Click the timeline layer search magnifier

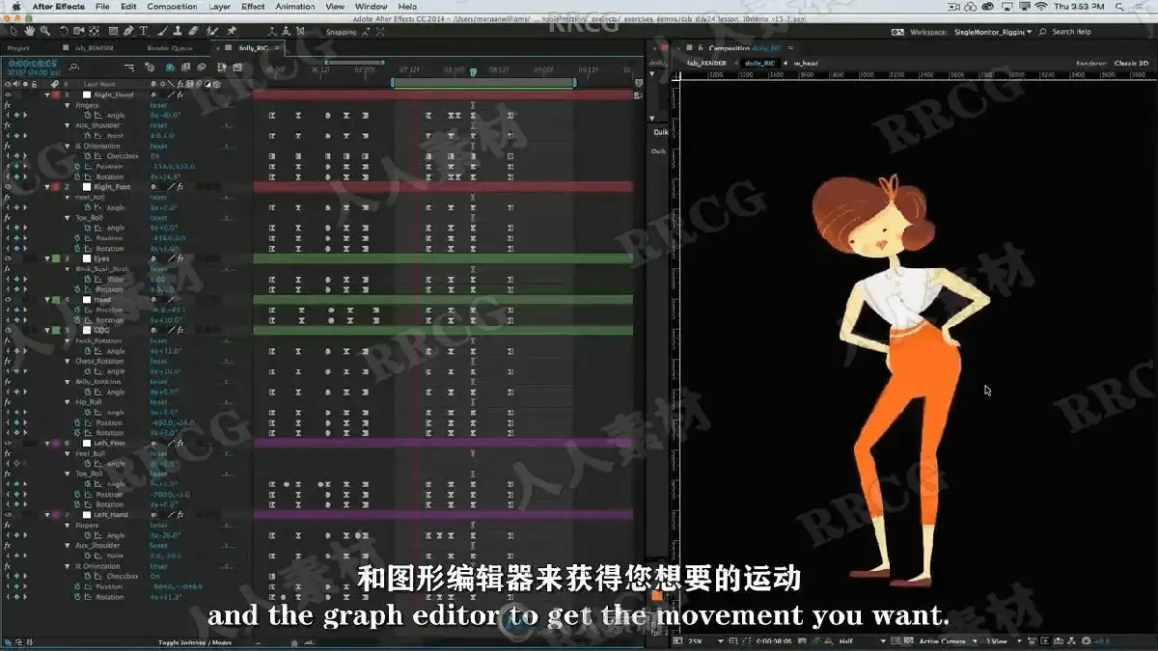[73, 68]
